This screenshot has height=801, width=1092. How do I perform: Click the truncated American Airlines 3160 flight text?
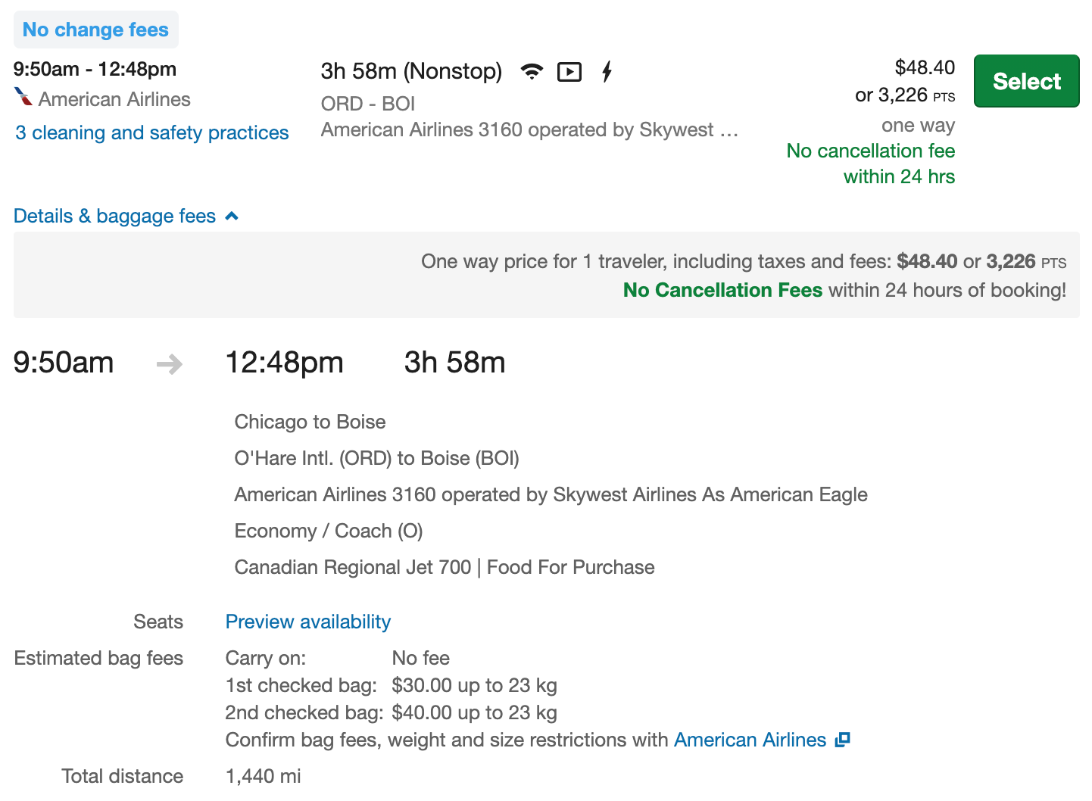pos(529,130)
